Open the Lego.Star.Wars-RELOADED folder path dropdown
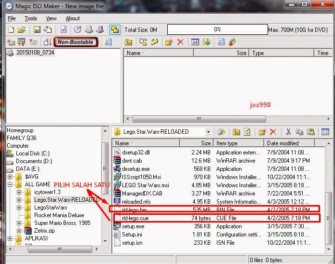The image size is (335, 264). [x=208, y=132]
